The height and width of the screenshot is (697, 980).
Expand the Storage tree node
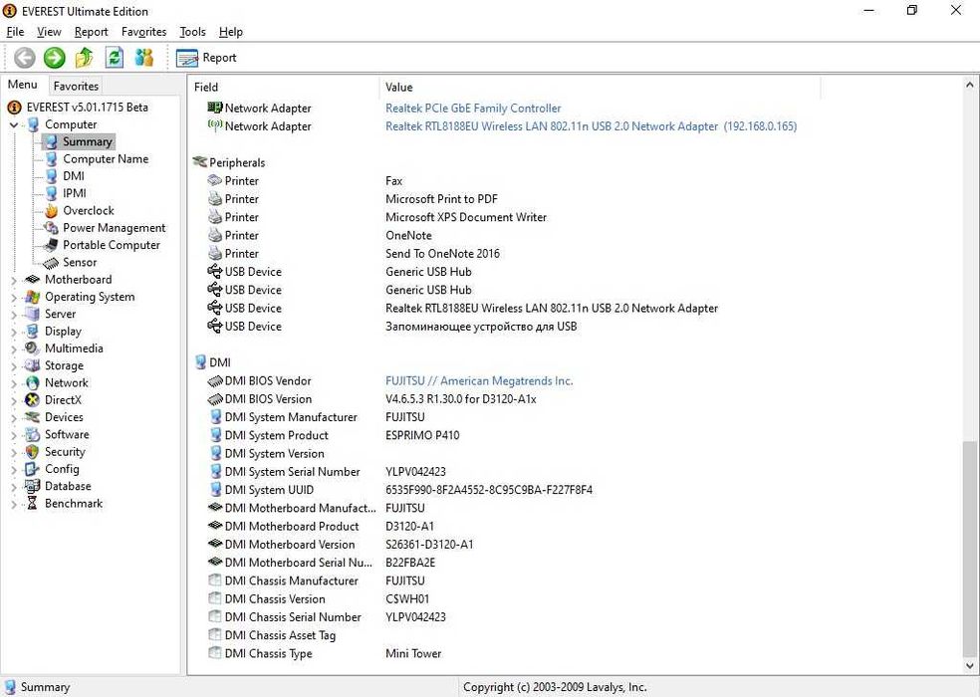[x=14, y=366]
